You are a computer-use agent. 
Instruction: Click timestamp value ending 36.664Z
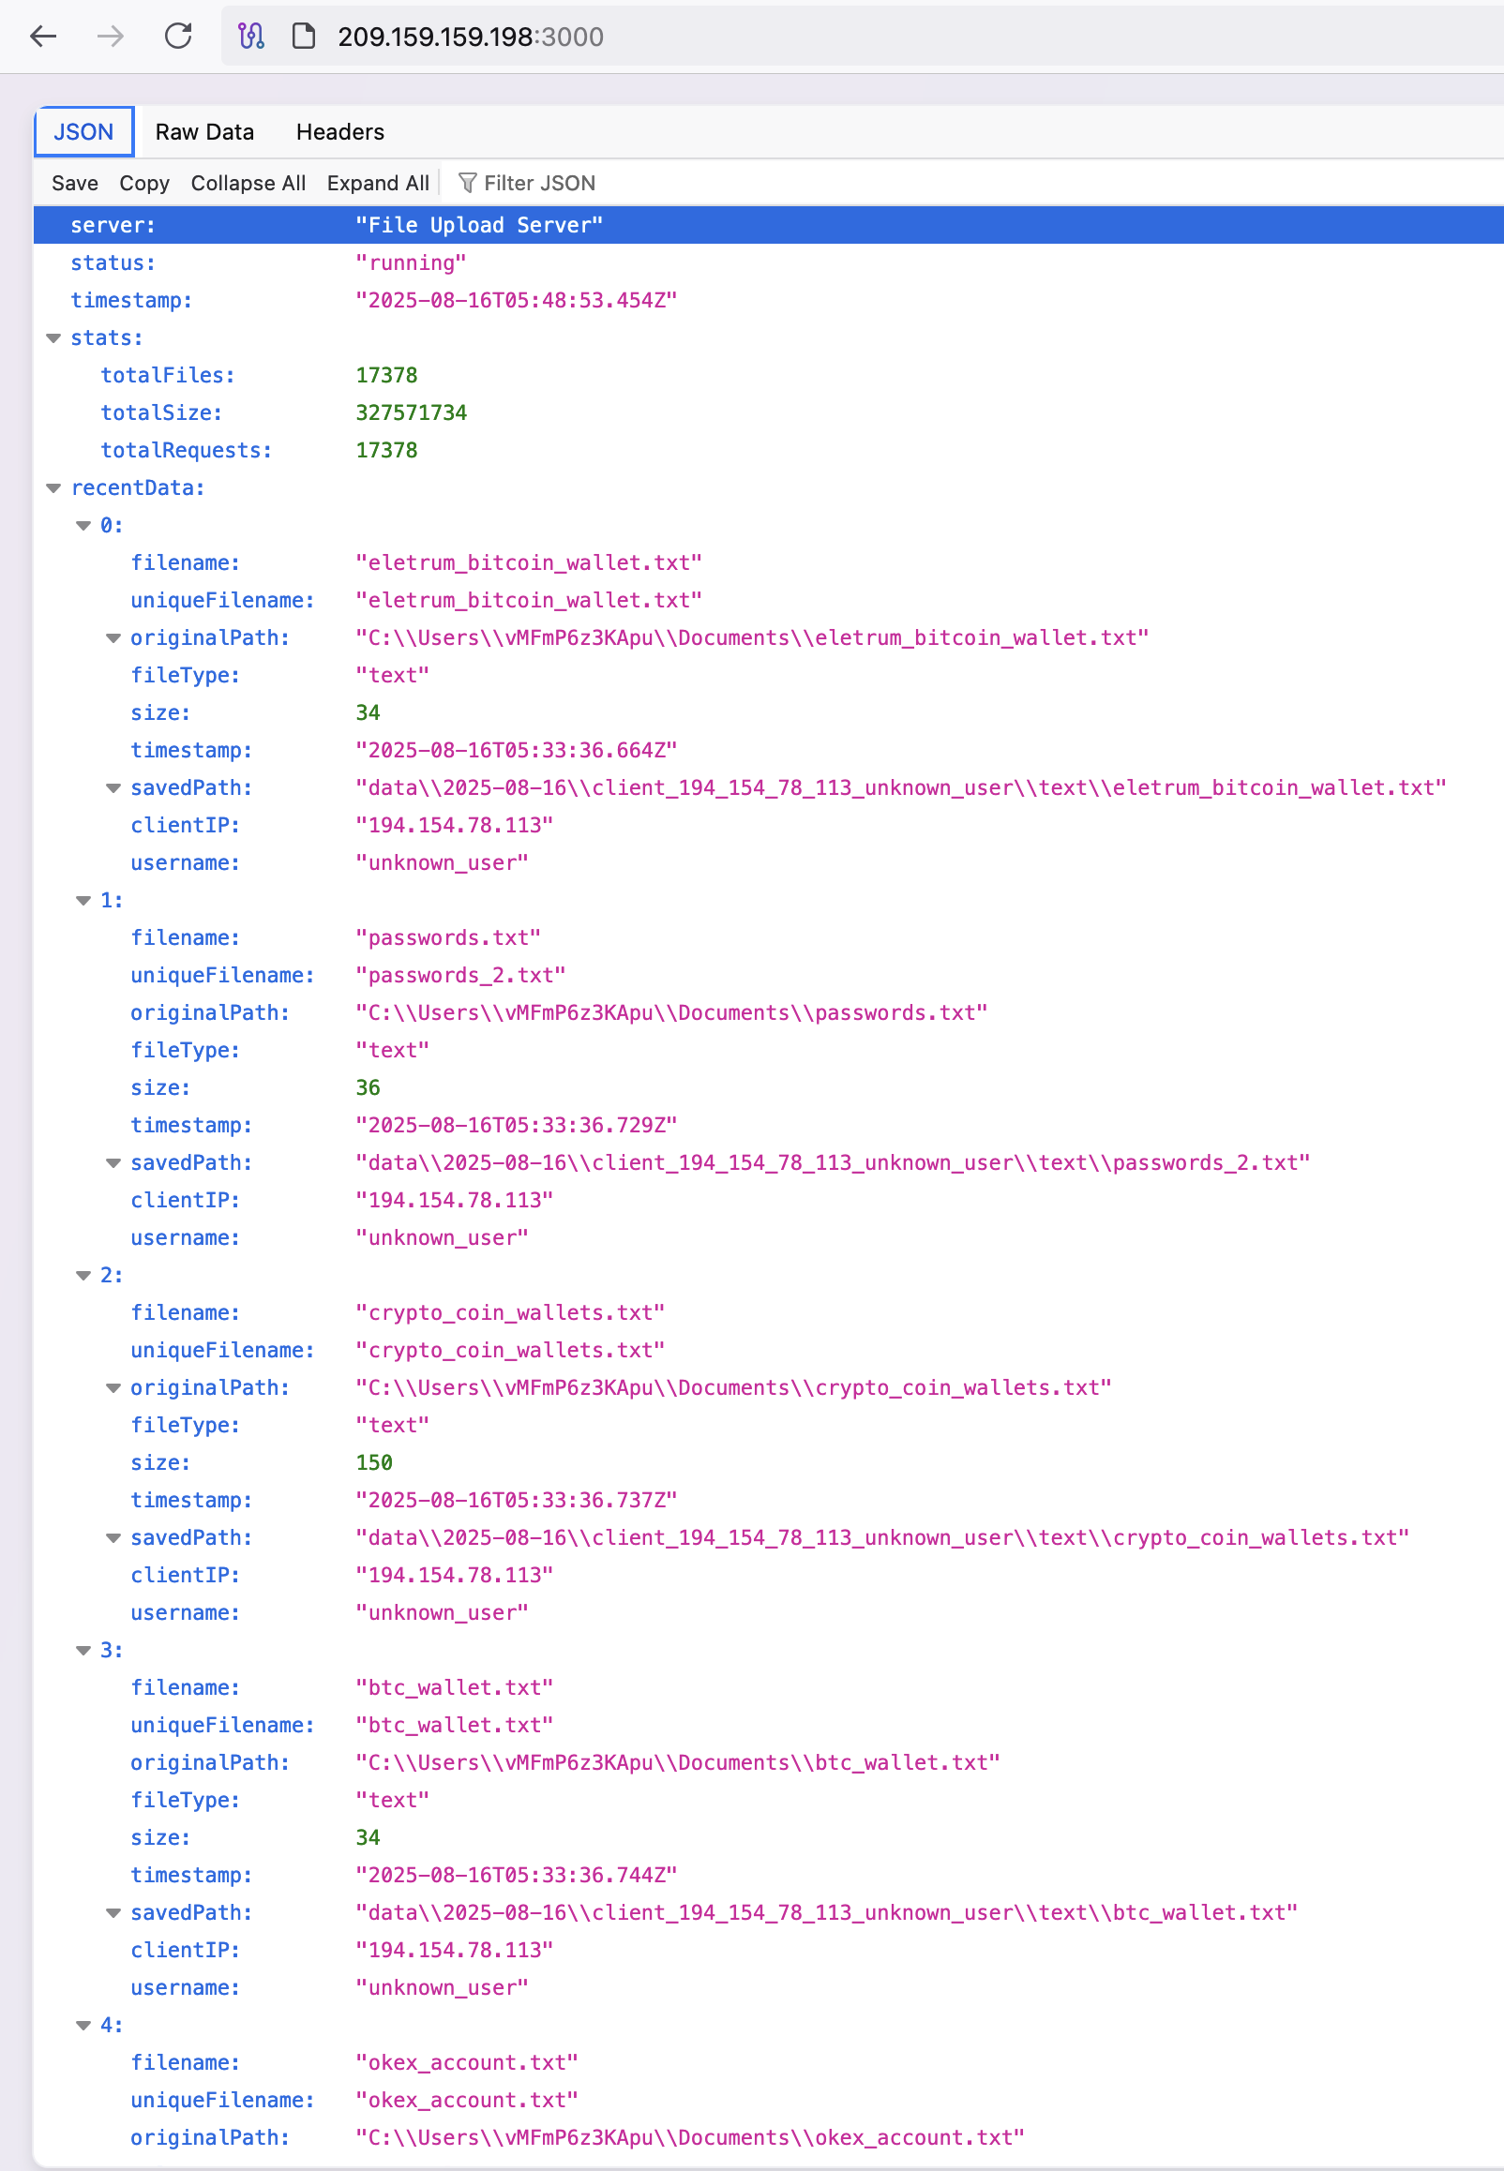[x=517, y=750]
